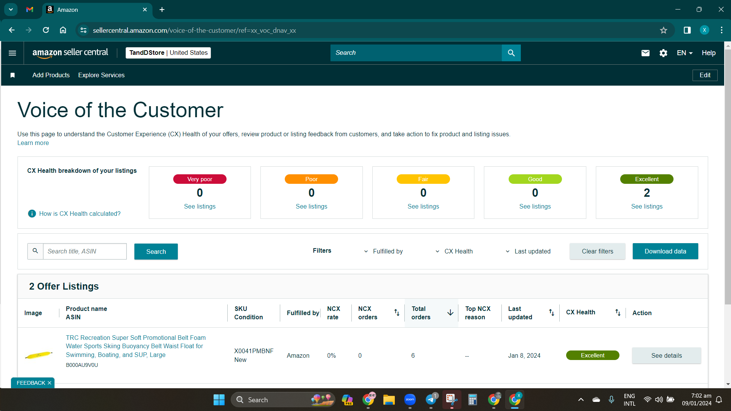Screen dimensions: 731x411
Task: Open the Gmail pinned tab
Action: click(30, 10)
